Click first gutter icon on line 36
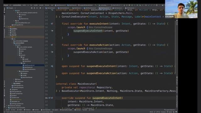Image resolution: width=201 pixels, height=113 pixels. [x=50, y=98]
